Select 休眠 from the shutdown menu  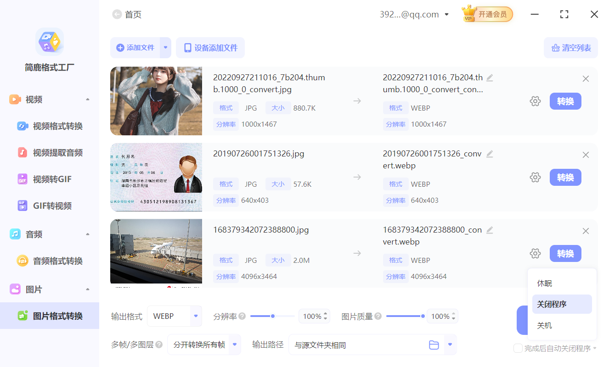pos(544,283)
